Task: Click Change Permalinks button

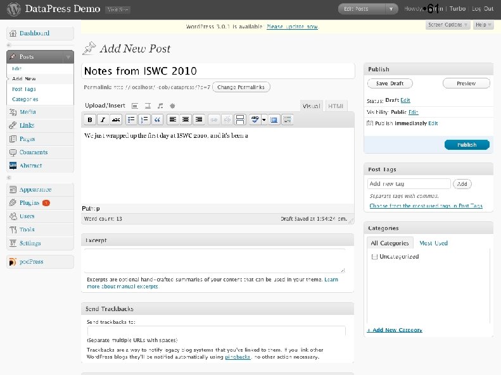Action: pyautogui.click(x=241, y=87)
